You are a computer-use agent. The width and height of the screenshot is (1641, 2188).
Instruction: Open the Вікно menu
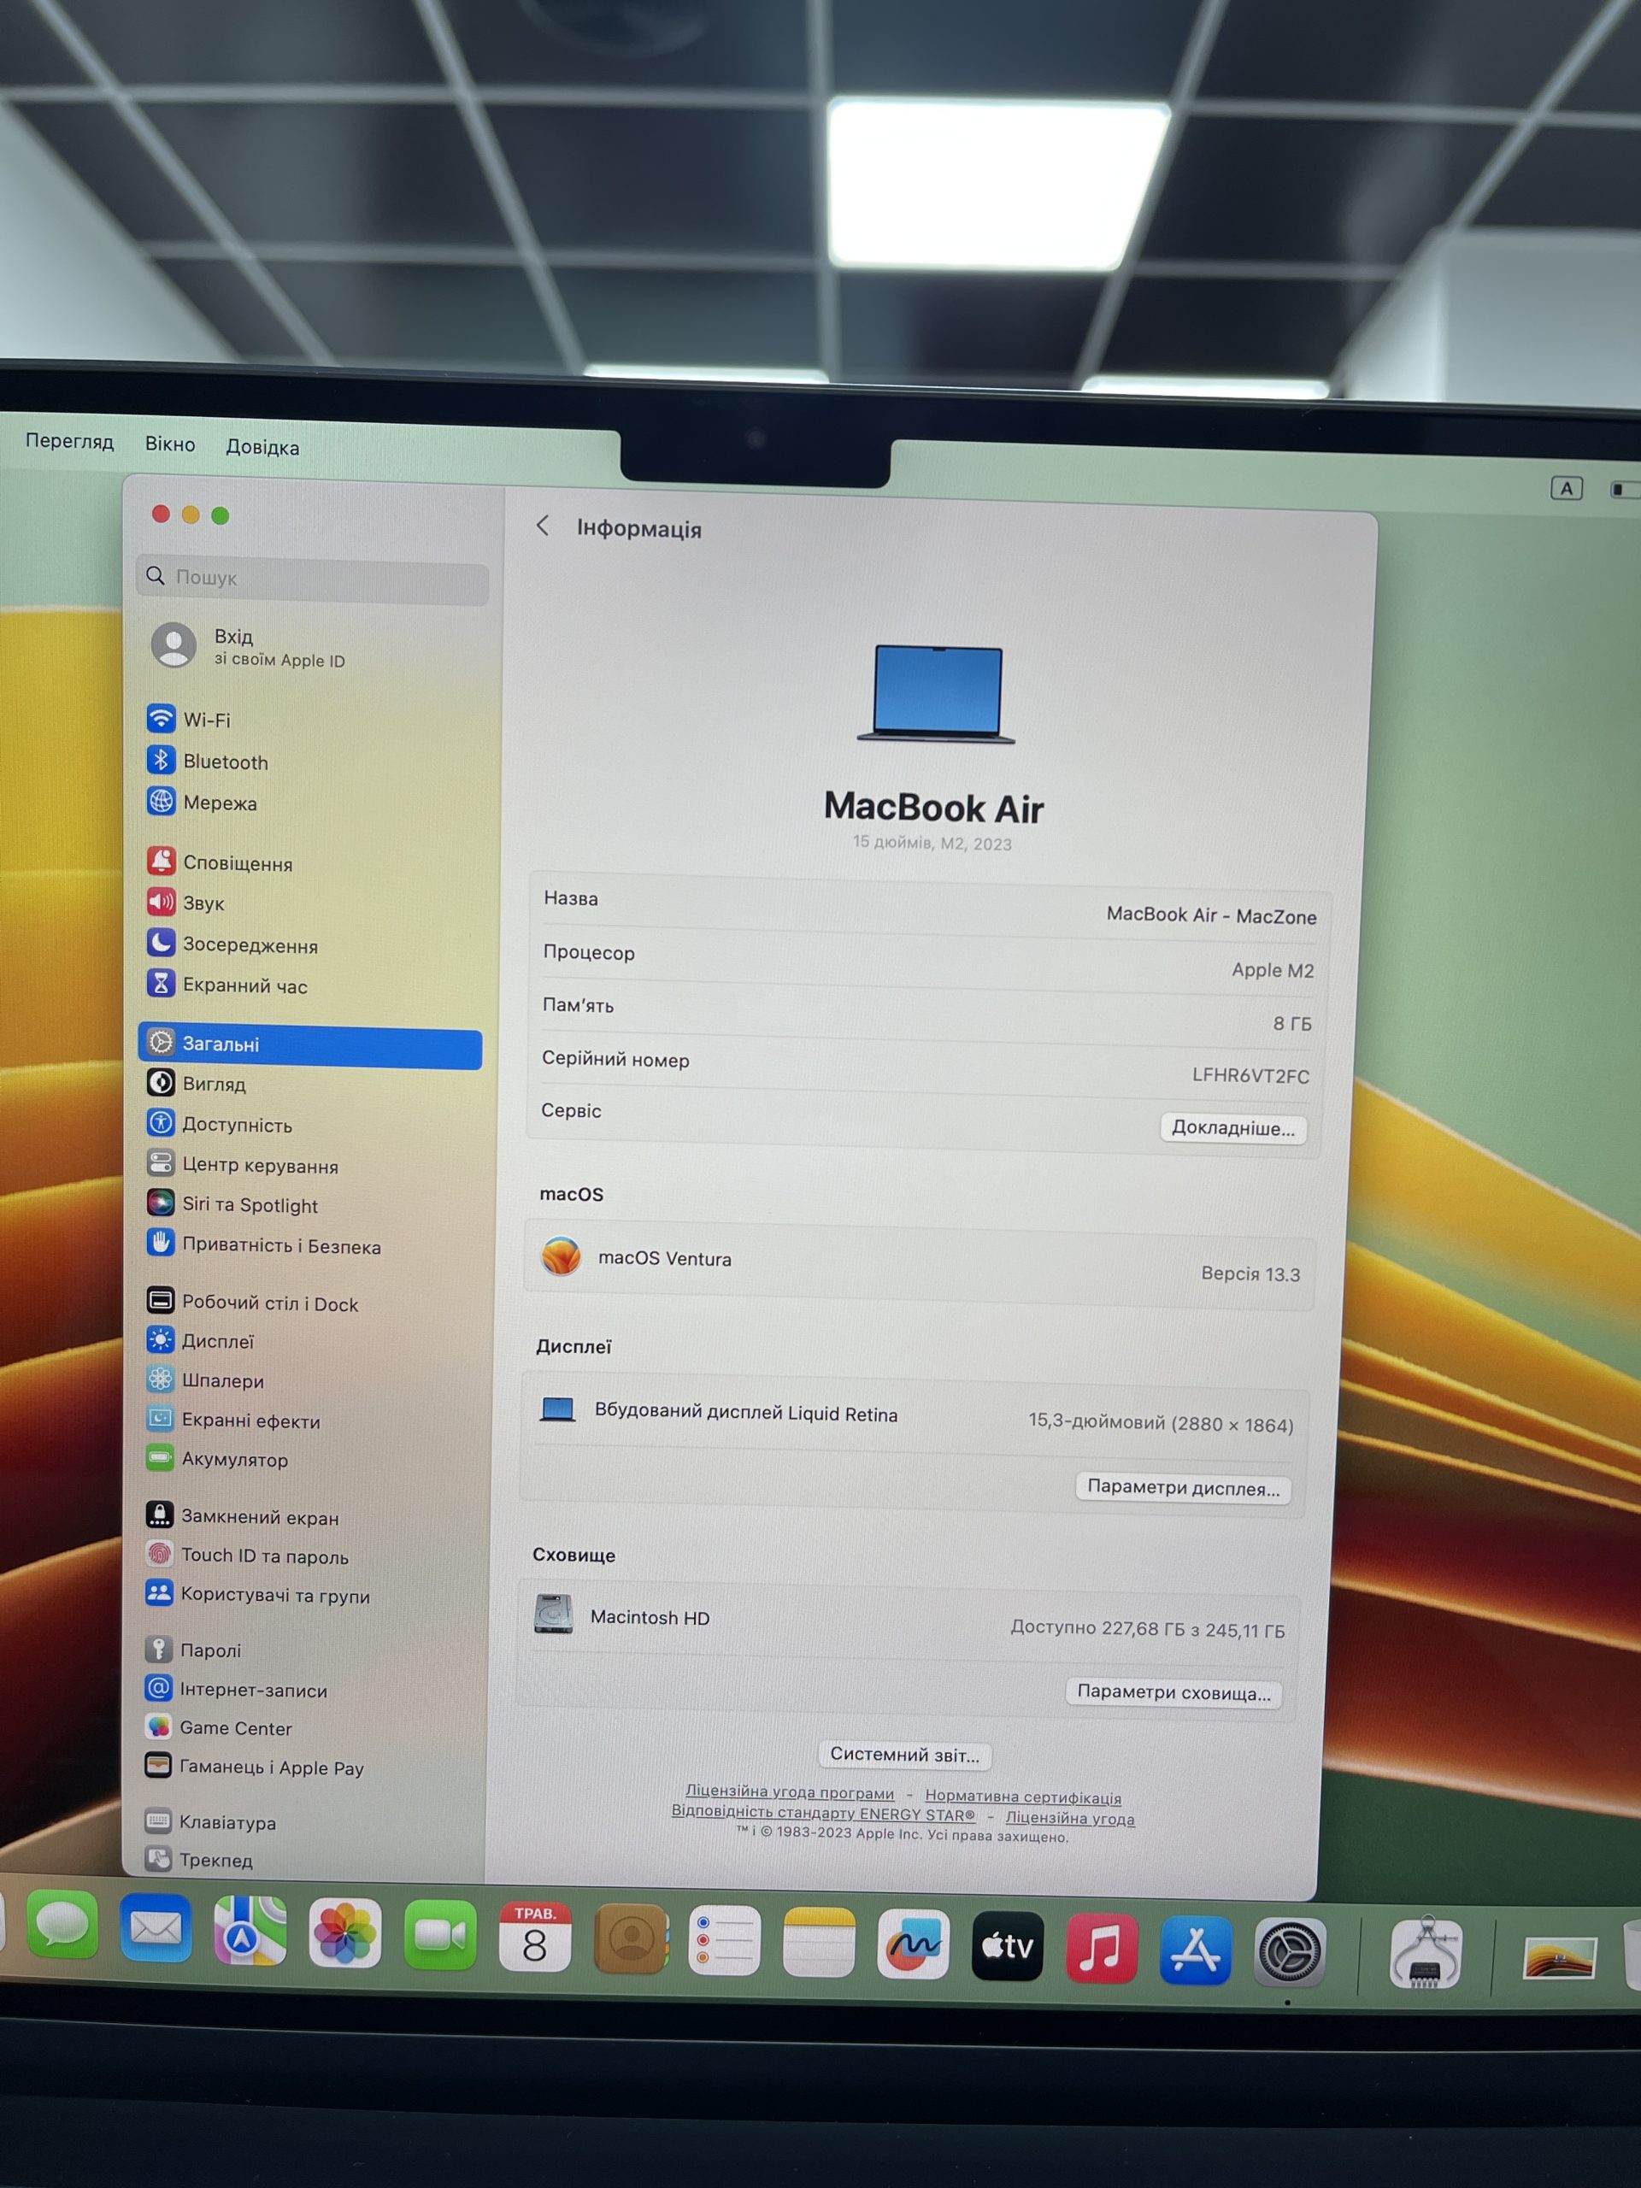coord(170,444)
